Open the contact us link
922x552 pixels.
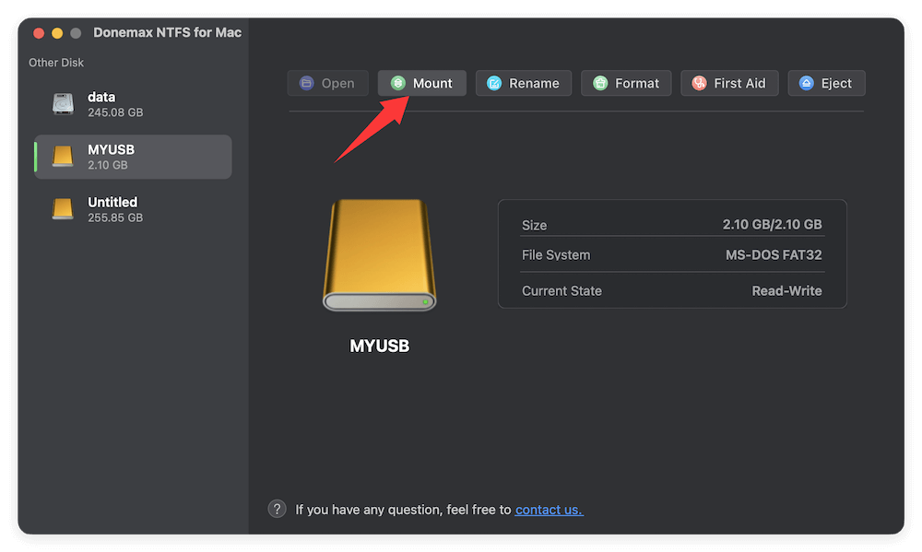[x=549, y=508]
